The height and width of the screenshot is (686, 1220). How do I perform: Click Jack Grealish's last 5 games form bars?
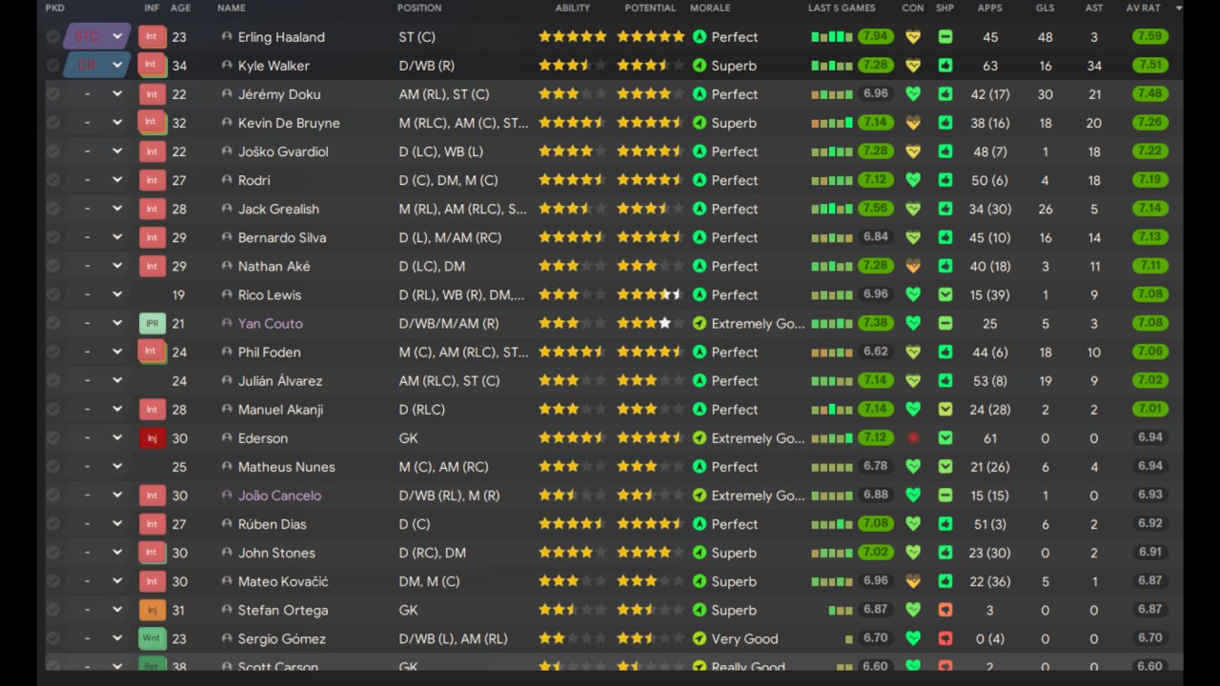click(832, 209)
